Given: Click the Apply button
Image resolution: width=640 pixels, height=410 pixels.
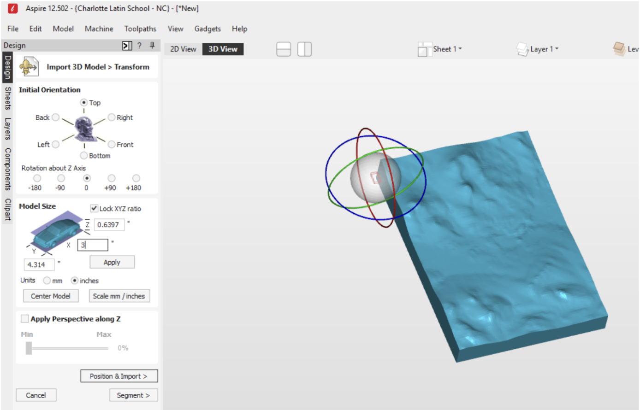Looking at the screenshot, I should coord(112,262).
